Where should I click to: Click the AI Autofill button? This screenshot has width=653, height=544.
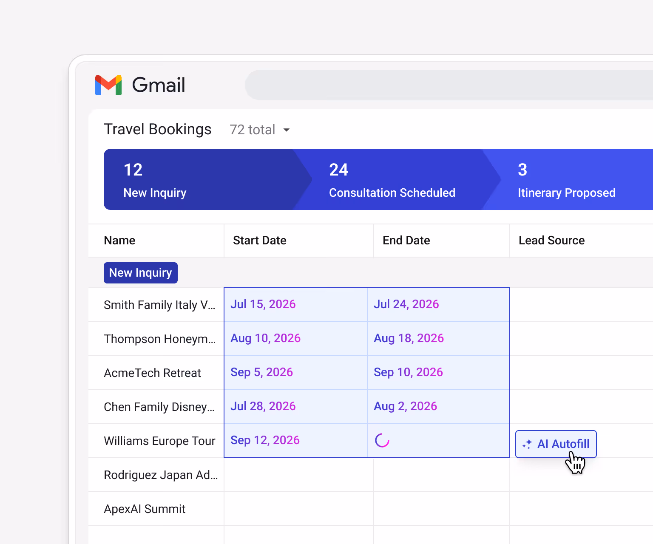(556, 444)
